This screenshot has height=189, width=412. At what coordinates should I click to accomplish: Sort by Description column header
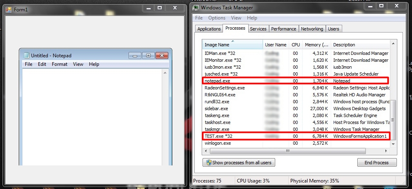(361, 45)
